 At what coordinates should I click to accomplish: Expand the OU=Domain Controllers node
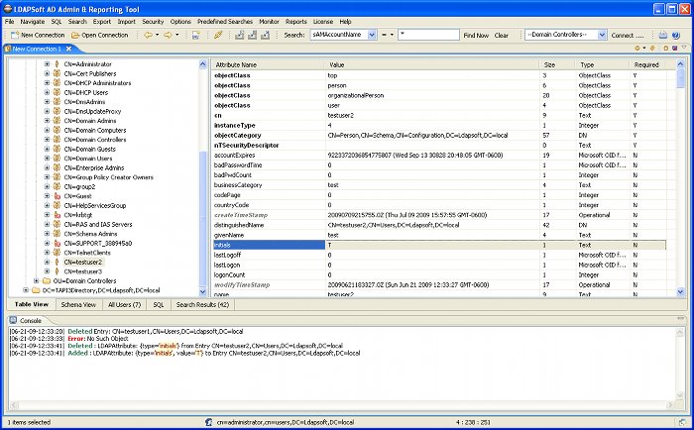(35, 280)
